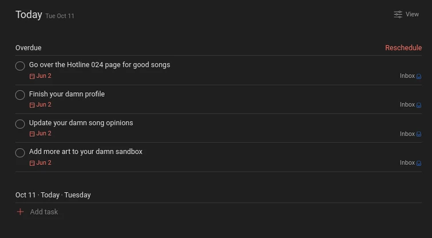The height and width of the screenshot is (238, 432).
Task: Click the plus icon beside Add task
Action: click(x=21, y=212)
